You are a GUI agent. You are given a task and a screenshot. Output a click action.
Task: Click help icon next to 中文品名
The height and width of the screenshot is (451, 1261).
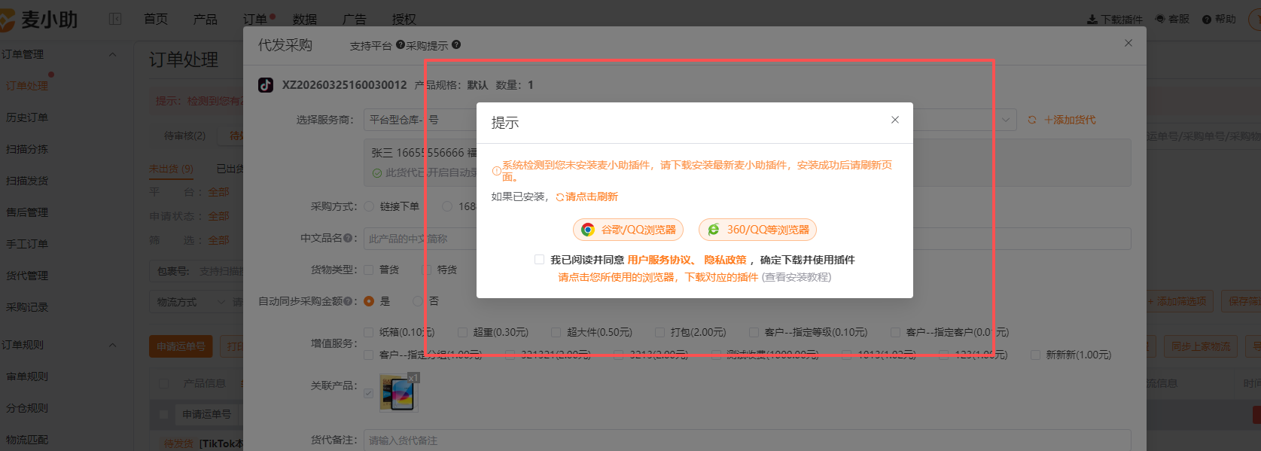(347, 238)
